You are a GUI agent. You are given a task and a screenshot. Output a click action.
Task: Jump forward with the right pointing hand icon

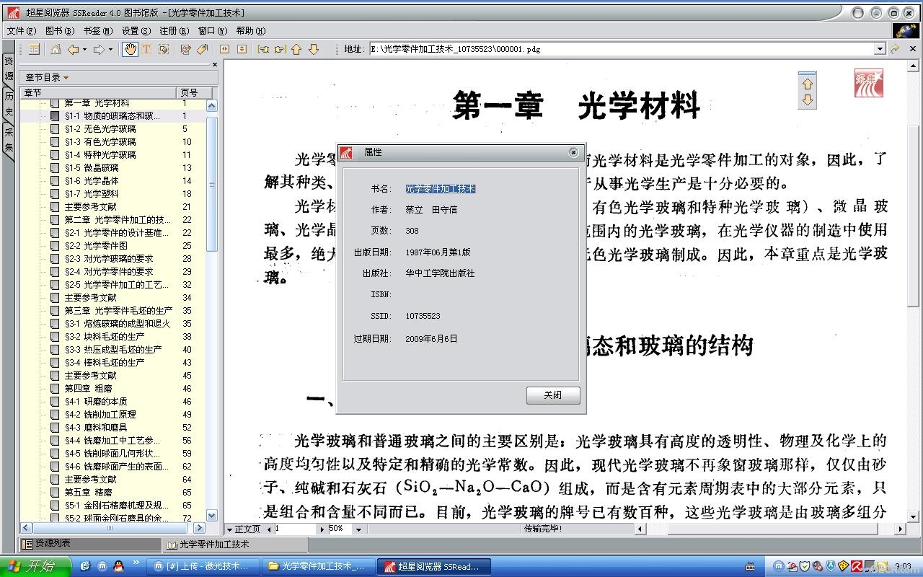[x=280, y=49]
